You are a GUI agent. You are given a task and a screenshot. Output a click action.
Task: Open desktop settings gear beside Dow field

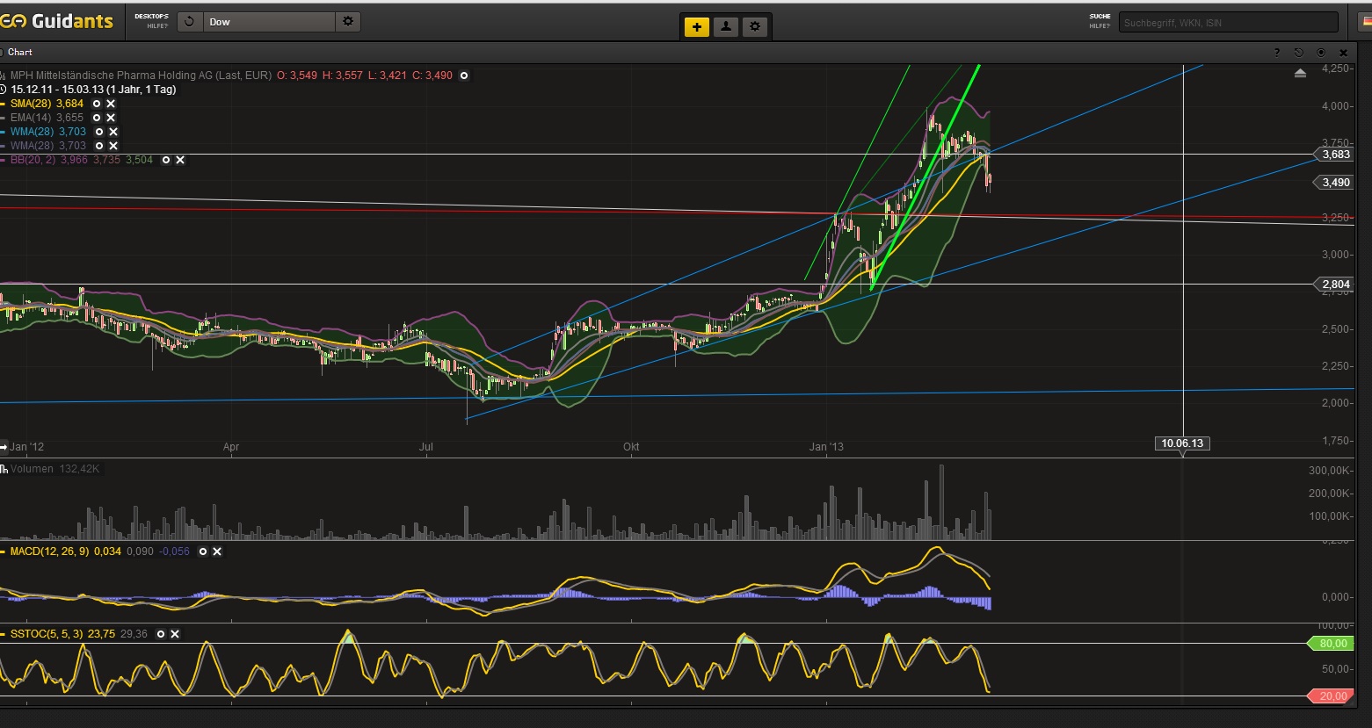tap(348, 22)
